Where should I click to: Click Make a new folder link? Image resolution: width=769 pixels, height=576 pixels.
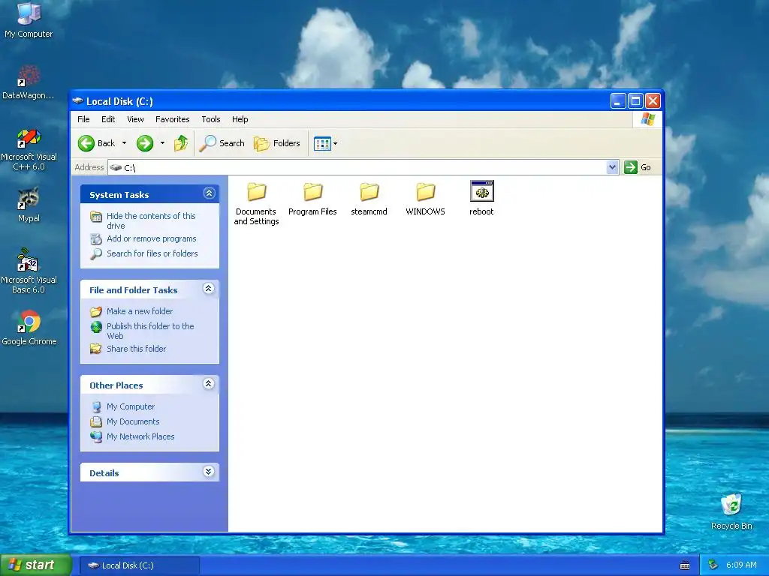pyautogui.click(x=140, y=311)
